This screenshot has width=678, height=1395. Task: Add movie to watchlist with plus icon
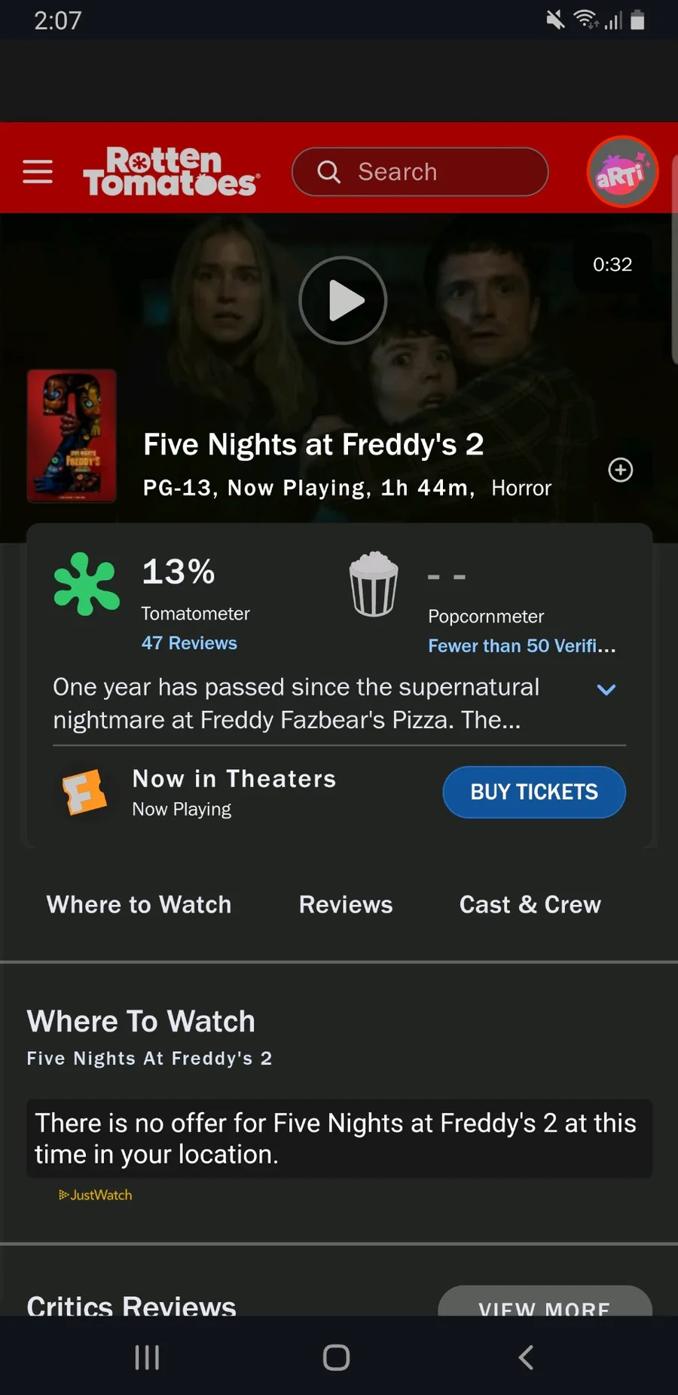tap(620, 470)
